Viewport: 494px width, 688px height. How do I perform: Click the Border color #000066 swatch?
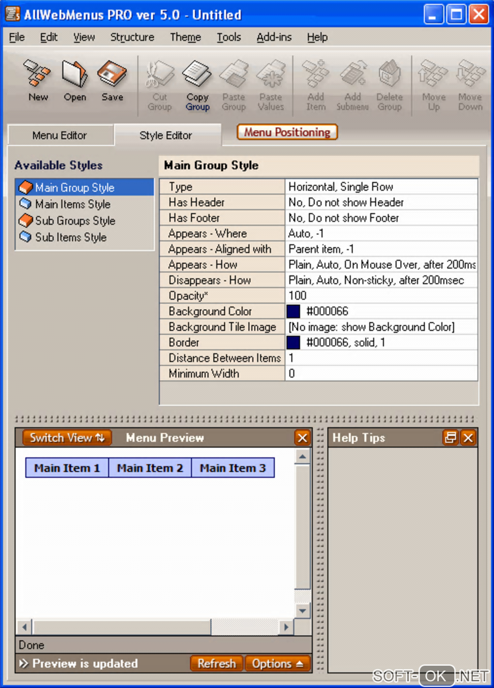click(293, 342)
